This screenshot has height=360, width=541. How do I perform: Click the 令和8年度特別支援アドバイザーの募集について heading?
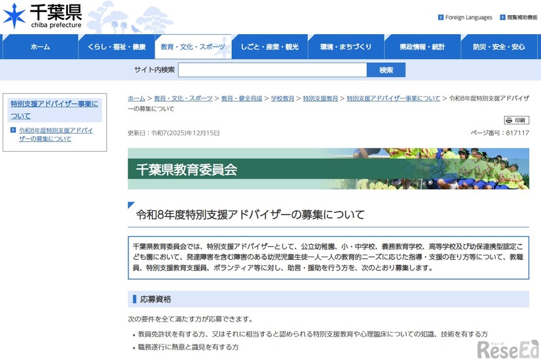pyautogui.click(x=250, y=215)
